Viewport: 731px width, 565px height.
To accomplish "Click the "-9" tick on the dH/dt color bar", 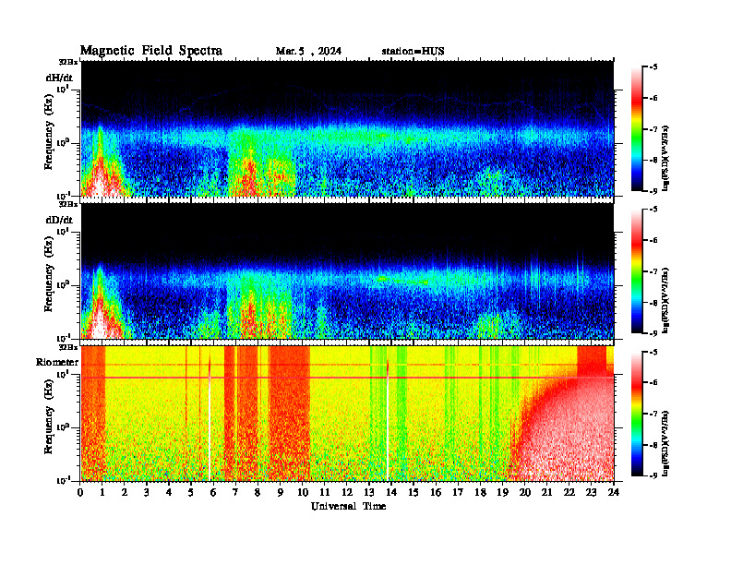I will click(x=653, y=191).
